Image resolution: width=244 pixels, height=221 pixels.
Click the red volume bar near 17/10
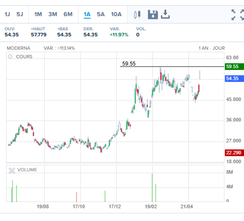point(76,197)
